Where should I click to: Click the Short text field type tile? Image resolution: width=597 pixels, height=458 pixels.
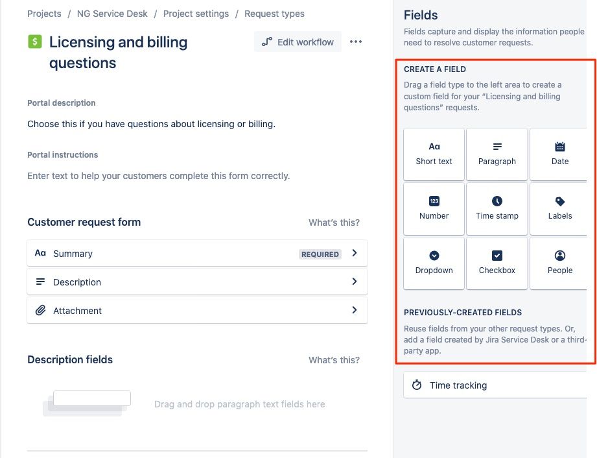point(434,154)
